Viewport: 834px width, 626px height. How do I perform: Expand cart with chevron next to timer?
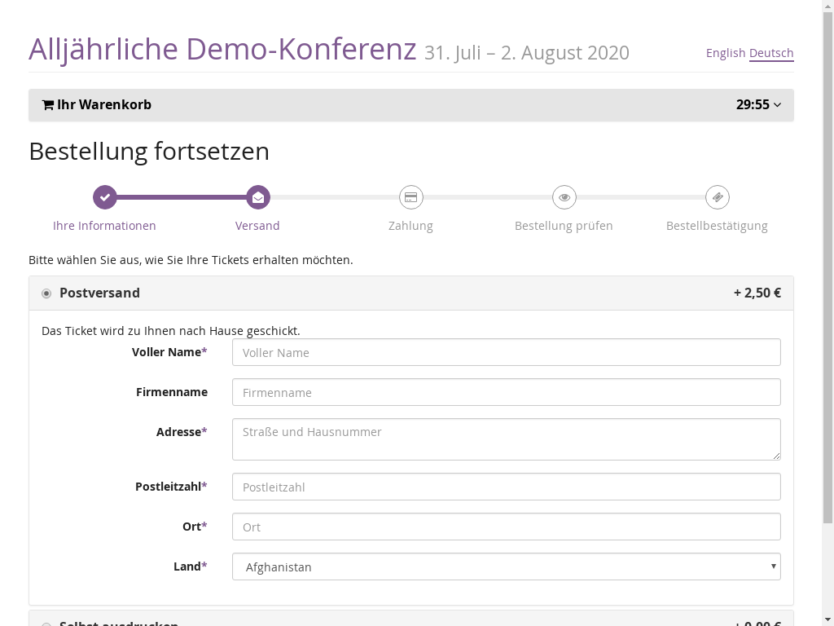pyautogui.click(x=777, y=105)
